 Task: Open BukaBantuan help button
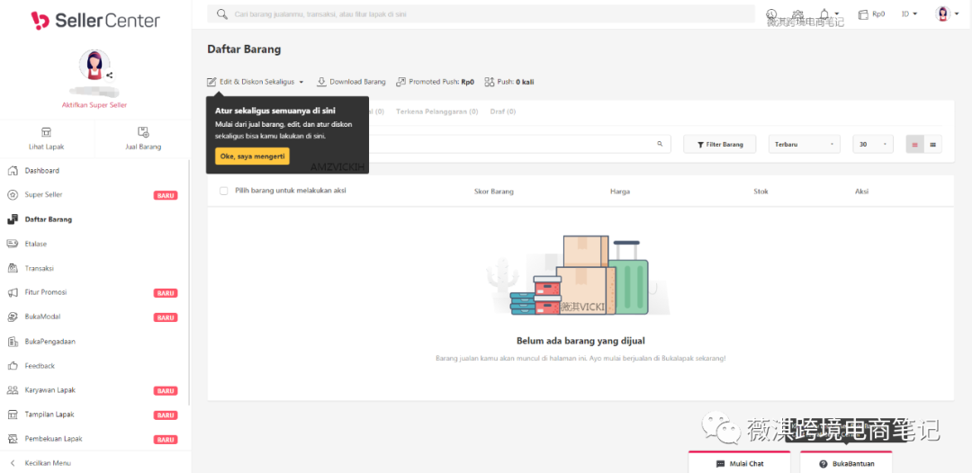click(846, 463)
